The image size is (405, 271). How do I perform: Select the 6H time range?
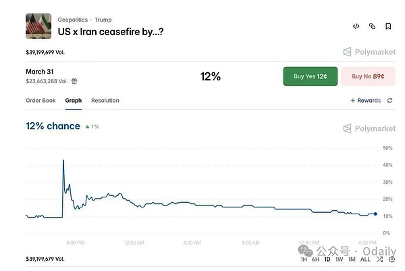pos(315,259)
